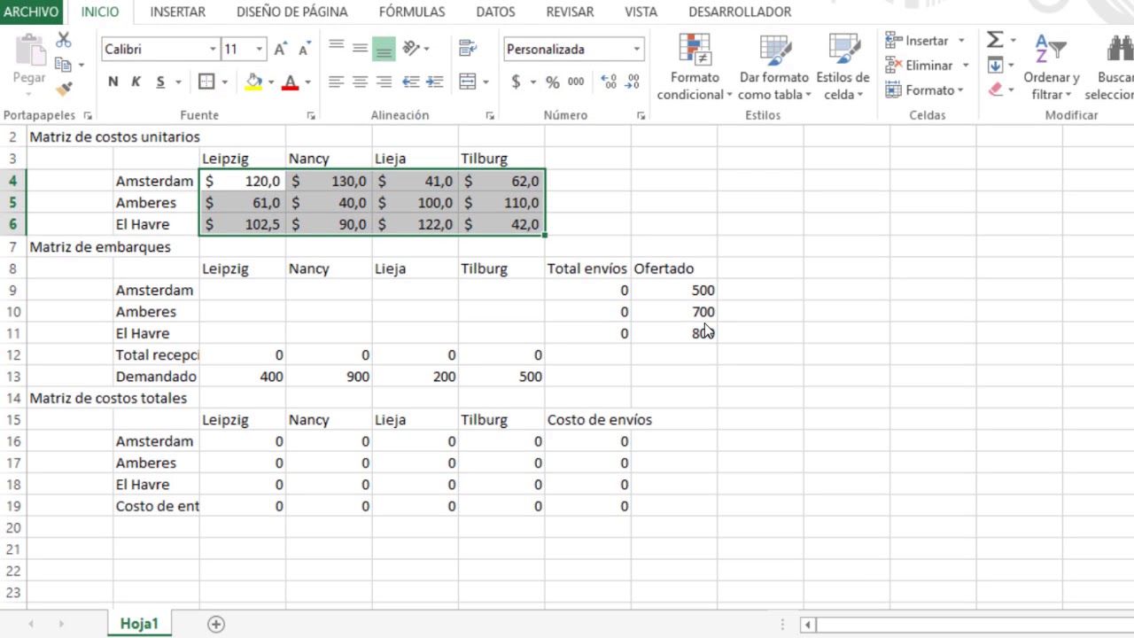The height and width of the screenshot is (638, 1134).
Task: Click Dar formato como tabla button
Action: pyautogui.click(x=774, y=67)
